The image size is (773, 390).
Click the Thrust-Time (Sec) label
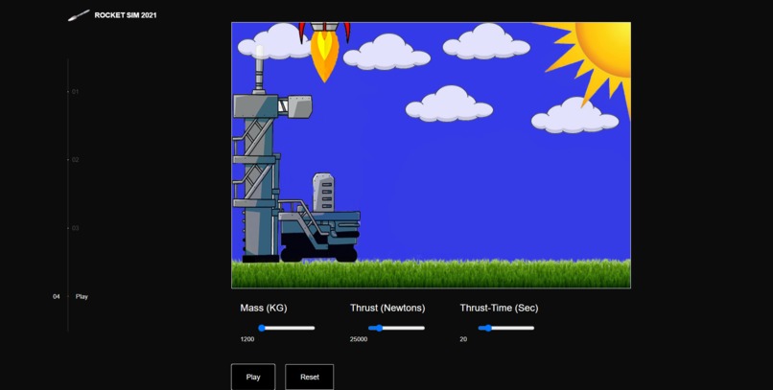click(499, 308)
